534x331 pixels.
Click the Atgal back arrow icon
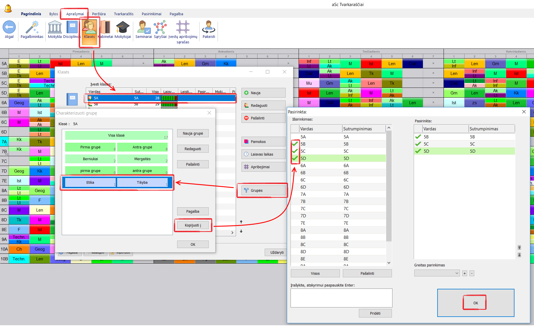click(9, 28)
